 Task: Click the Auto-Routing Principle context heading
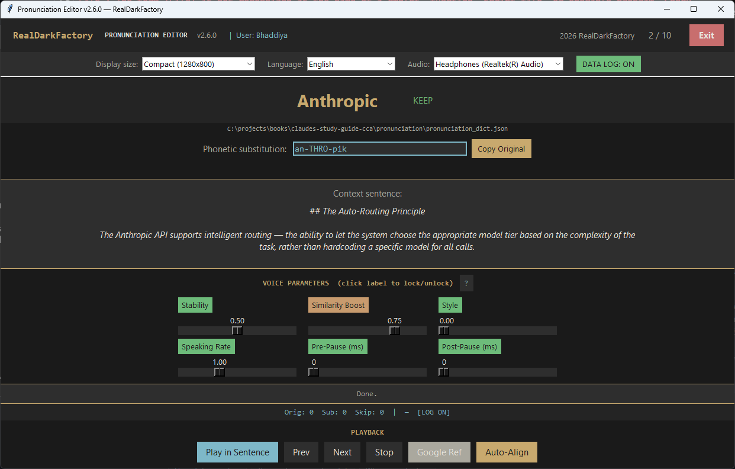click(x=367, y=211)
